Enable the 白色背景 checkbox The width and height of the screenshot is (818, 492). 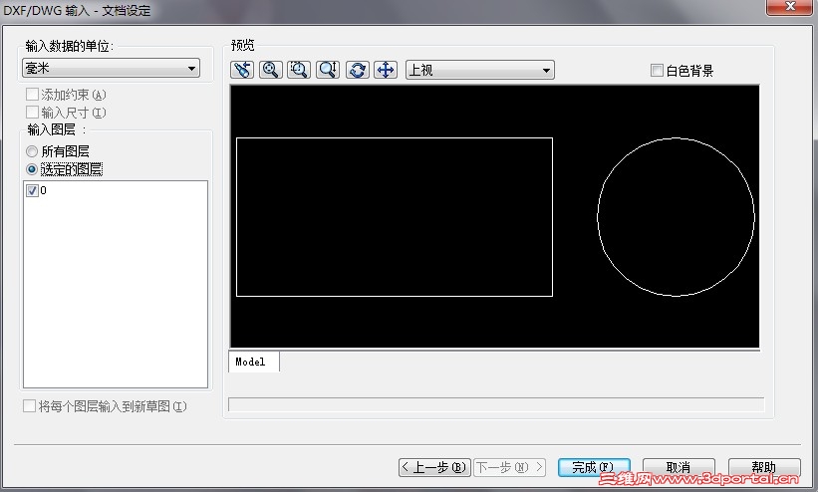tap(657, 70)
